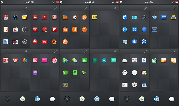The width and height of the screenshot is (179, 106).
Task: Open the teal Meituan 美团 app
Action: pos(114,60)
